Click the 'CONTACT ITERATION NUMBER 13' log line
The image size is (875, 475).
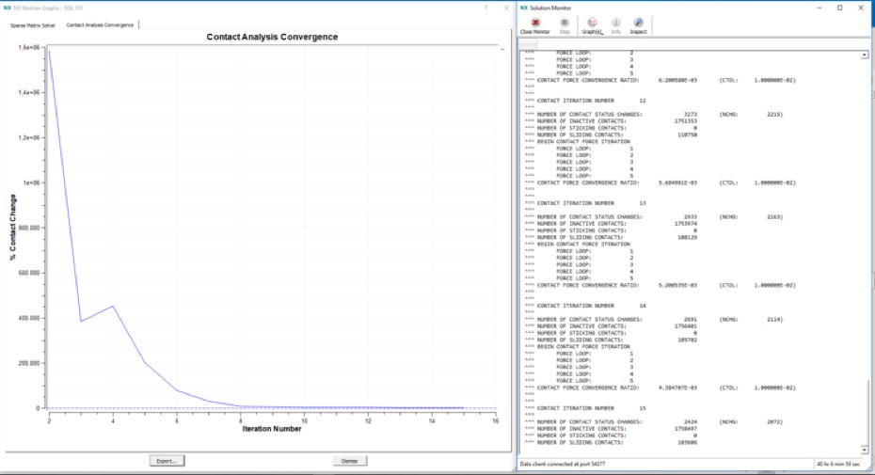tap(591, 203)
